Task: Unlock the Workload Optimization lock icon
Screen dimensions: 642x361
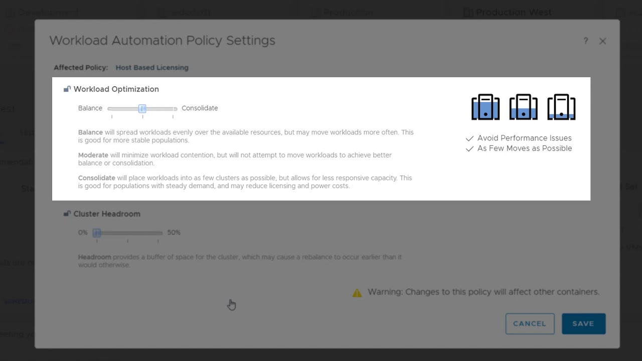Action: (x=67, y=89)
